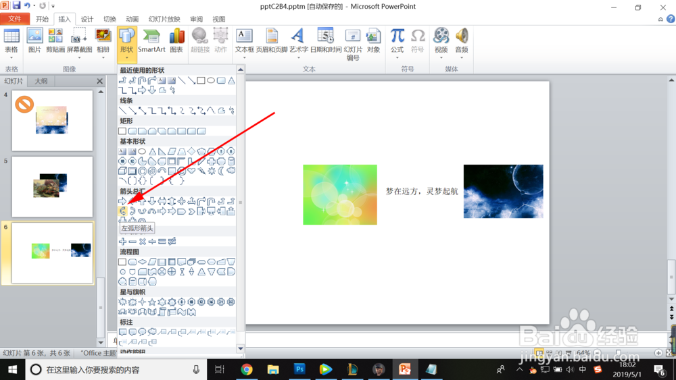The image size is (676, 380).
Task: Insert an object
Action: pyautogui.click(x=373, y=41)
